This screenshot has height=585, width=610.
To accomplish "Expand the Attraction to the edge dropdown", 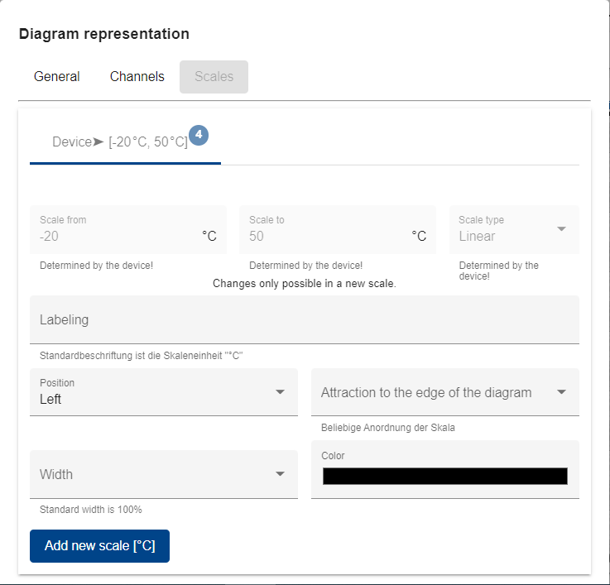I will click(x=562, y=392).
